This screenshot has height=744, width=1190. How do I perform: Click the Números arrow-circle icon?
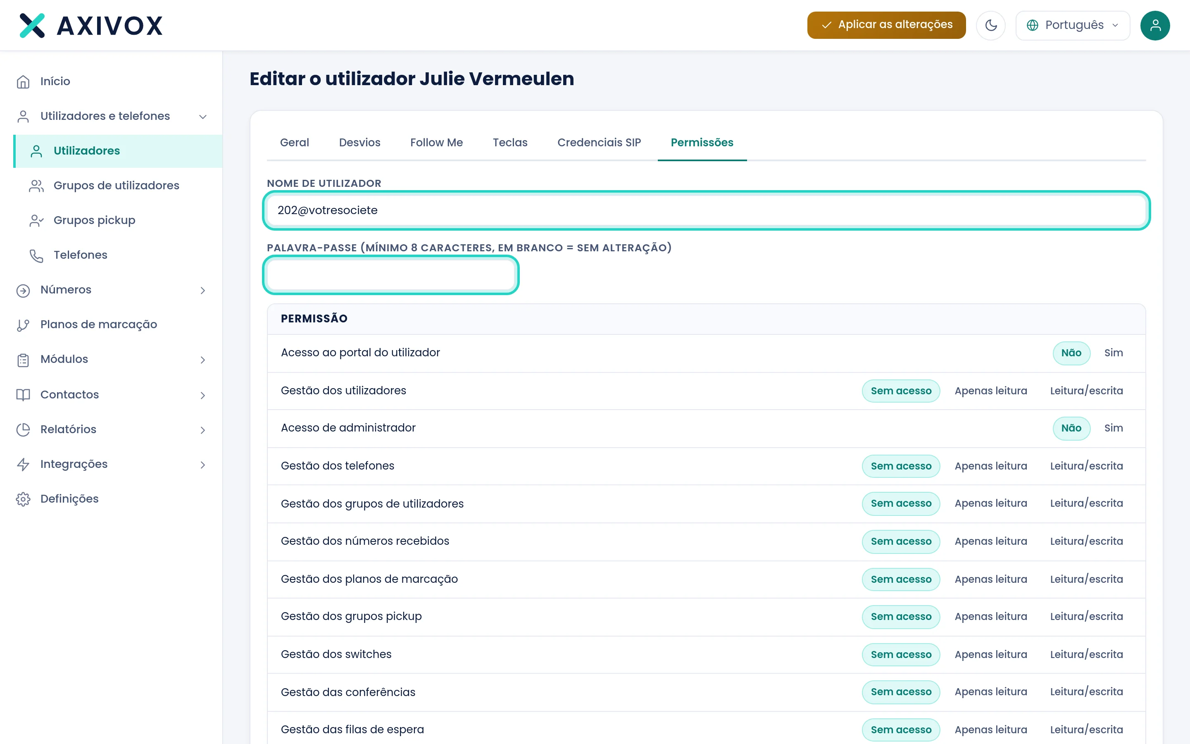(23, 290)
